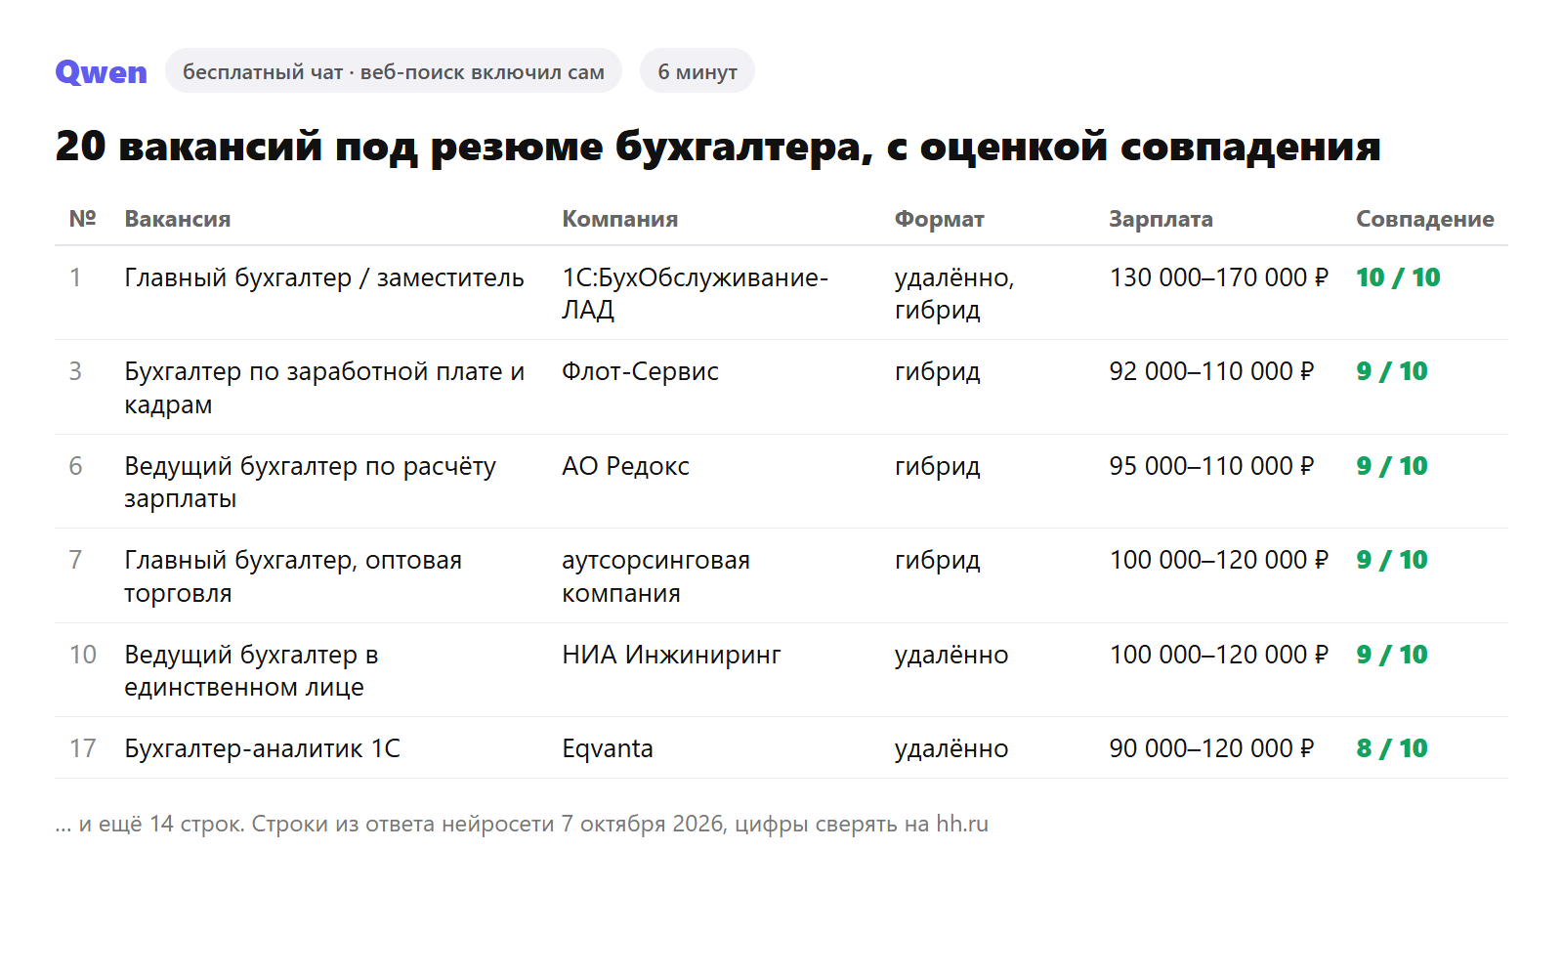Click '9 / 10' score for АО Редокс
The image size is (1563, 977).
click(x=1392, y=466)
